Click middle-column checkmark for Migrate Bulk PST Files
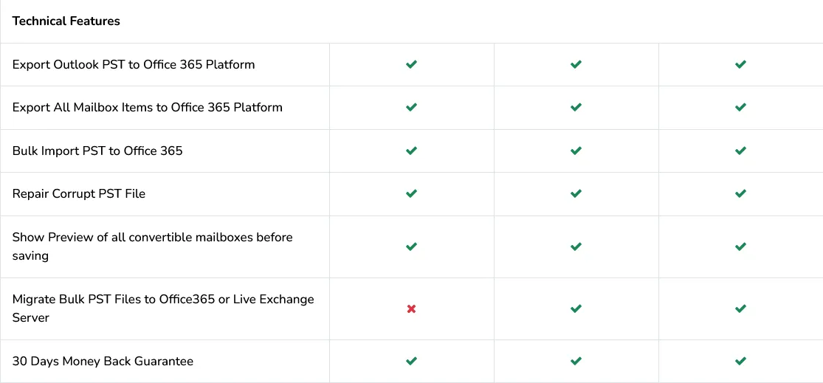 (576, 308)
